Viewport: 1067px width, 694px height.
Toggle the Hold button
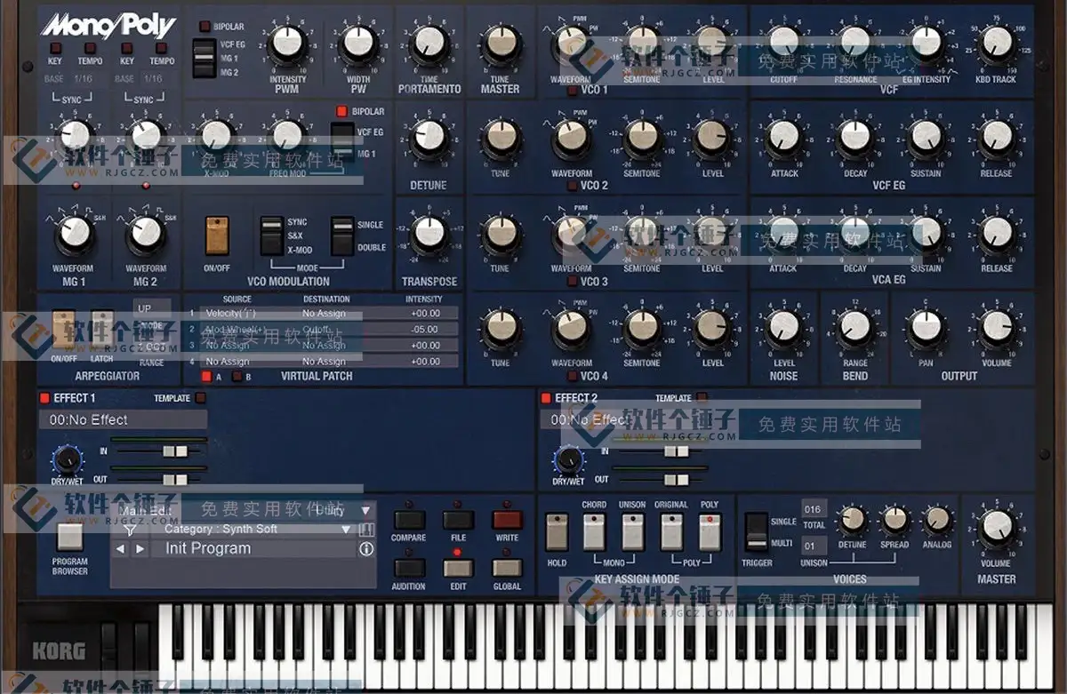pos(557,531)
